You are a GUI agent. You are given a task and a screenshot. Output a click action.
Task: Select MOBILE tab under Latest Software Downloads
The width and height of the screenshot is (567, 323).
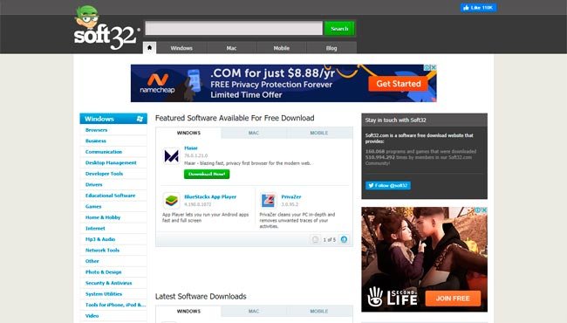coord(319,311)
